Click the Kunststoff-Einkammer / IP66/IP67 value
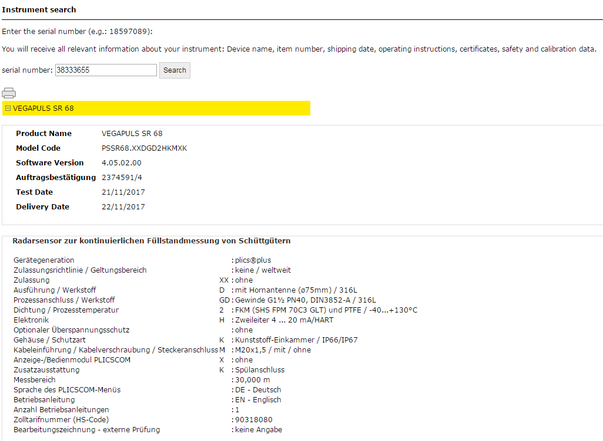 coord(296,340)
